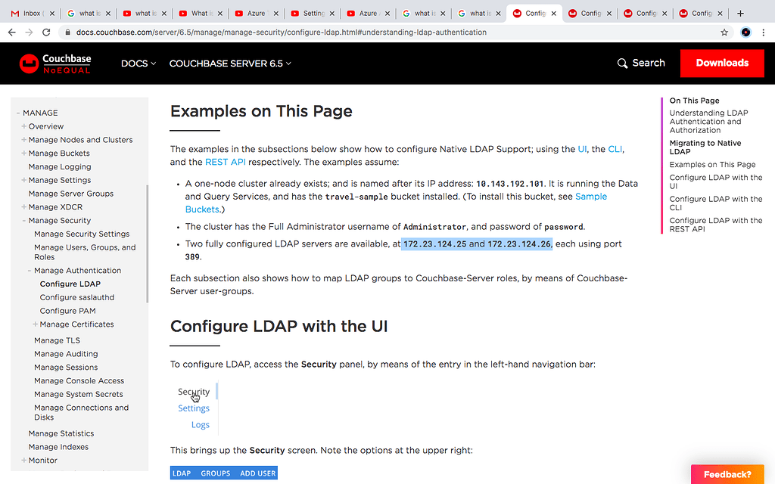Open Search using the magnifier icon
The width and height of the screenshot is (775, 484).
click(x=622, y=64)
